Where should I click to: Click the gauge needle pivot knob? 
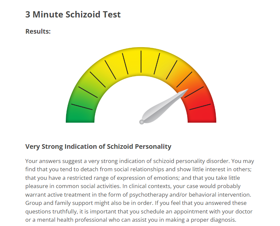(141, 122)
